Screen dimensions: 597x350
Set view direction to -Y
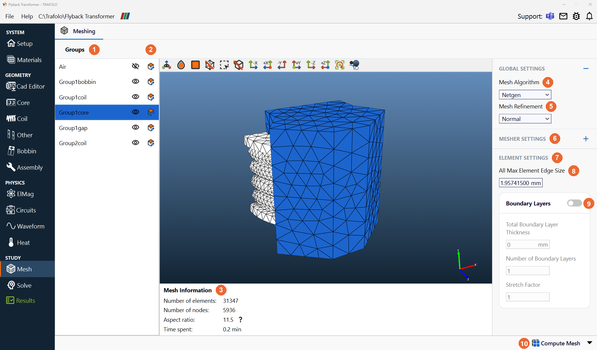pos(282,65)
